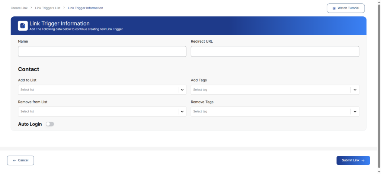
Task: Open the Remove Tags select field
Action: click(270, 112)
